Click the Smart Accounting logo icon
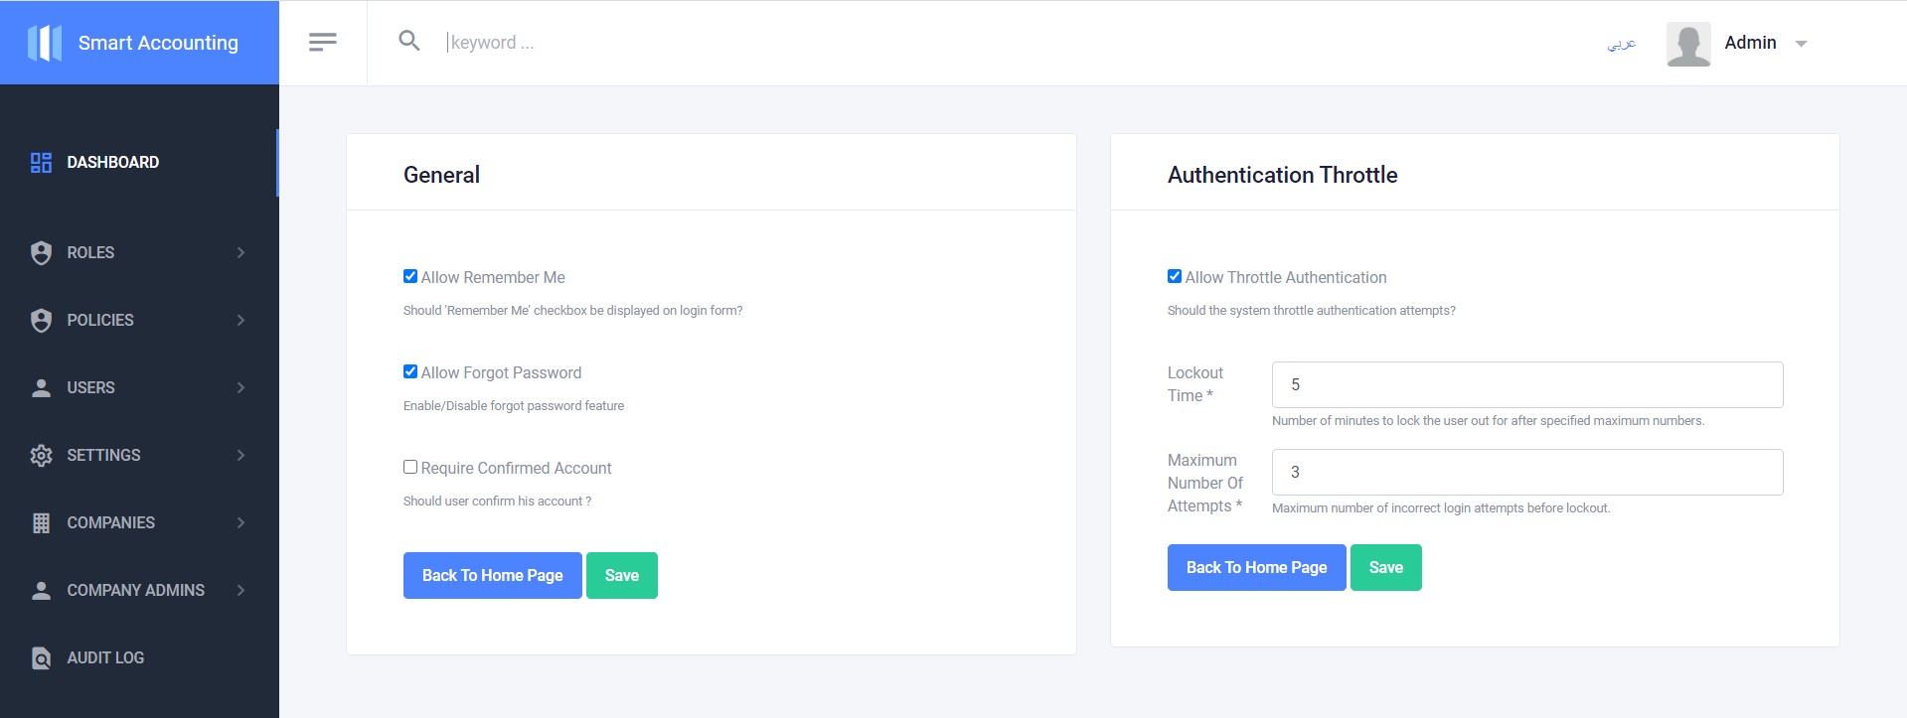Image resolution: width=1907 pixels, height=718 pixels. coord(45,43)
